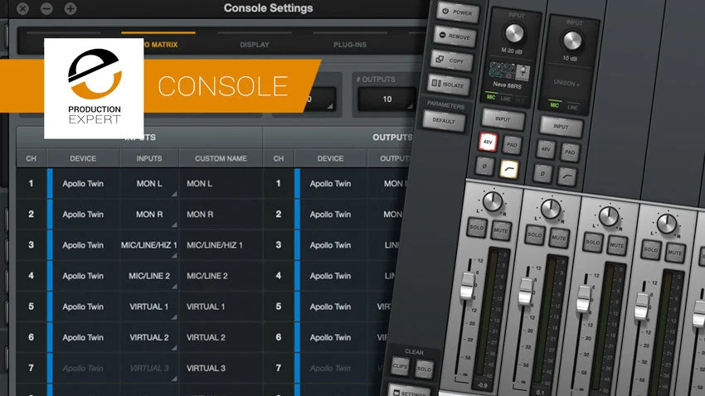
Task: Solo the first mixer channel
Action: click(x=477, y=228)
